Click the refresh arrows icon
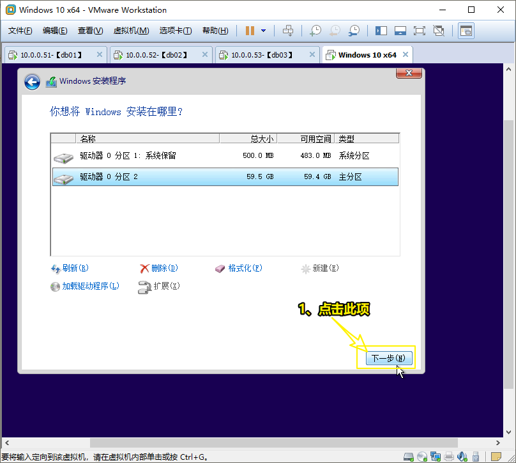The image size is (516, 463). click(56, 269)
